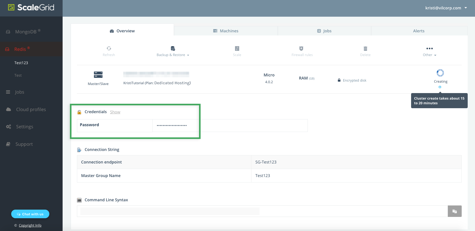
Task: Click the Scale icon
Action: click(237, 48)
